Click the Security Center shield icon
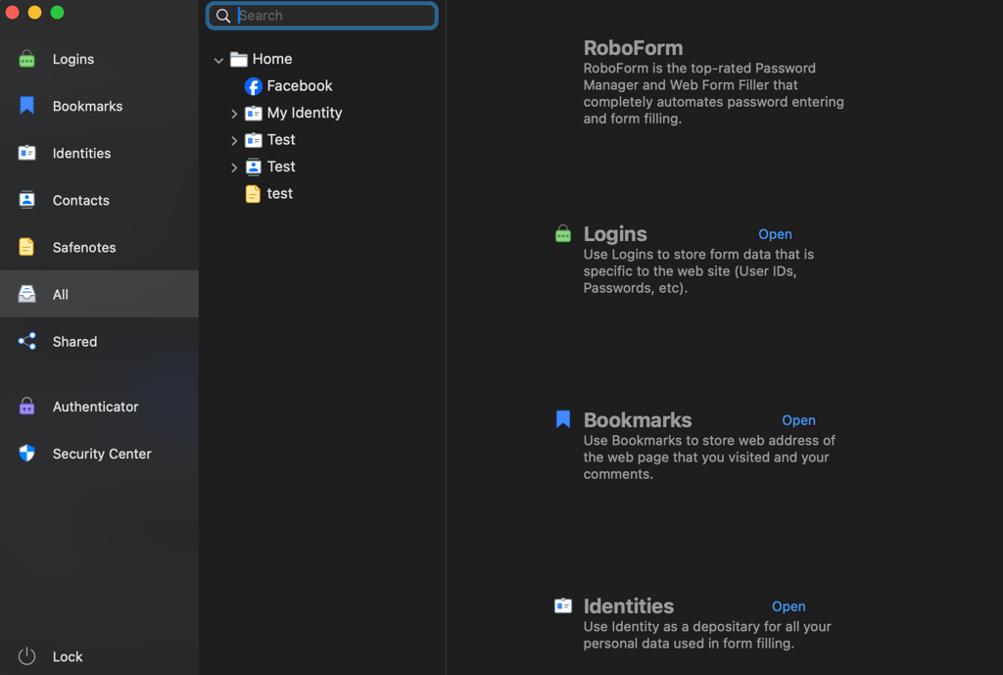The width and height of the screenshot is (1003, 675). tap(26, 453)
